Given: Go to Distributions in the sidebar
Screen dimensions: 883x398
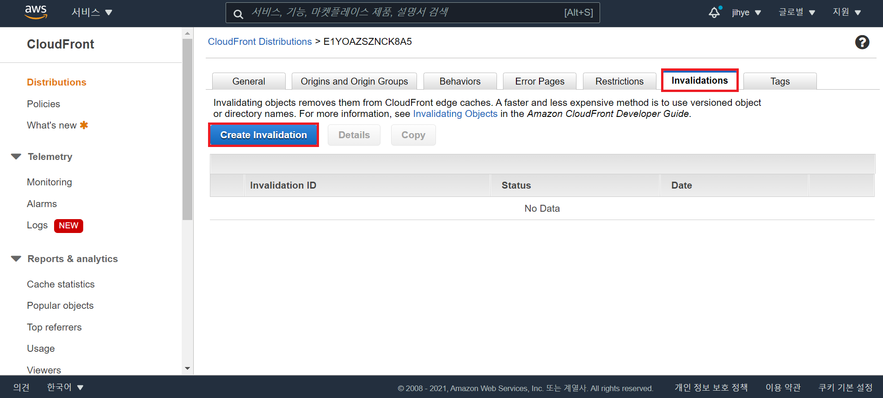Looking at the screenshot, I should pyautogui.click(x=56, y=82).
